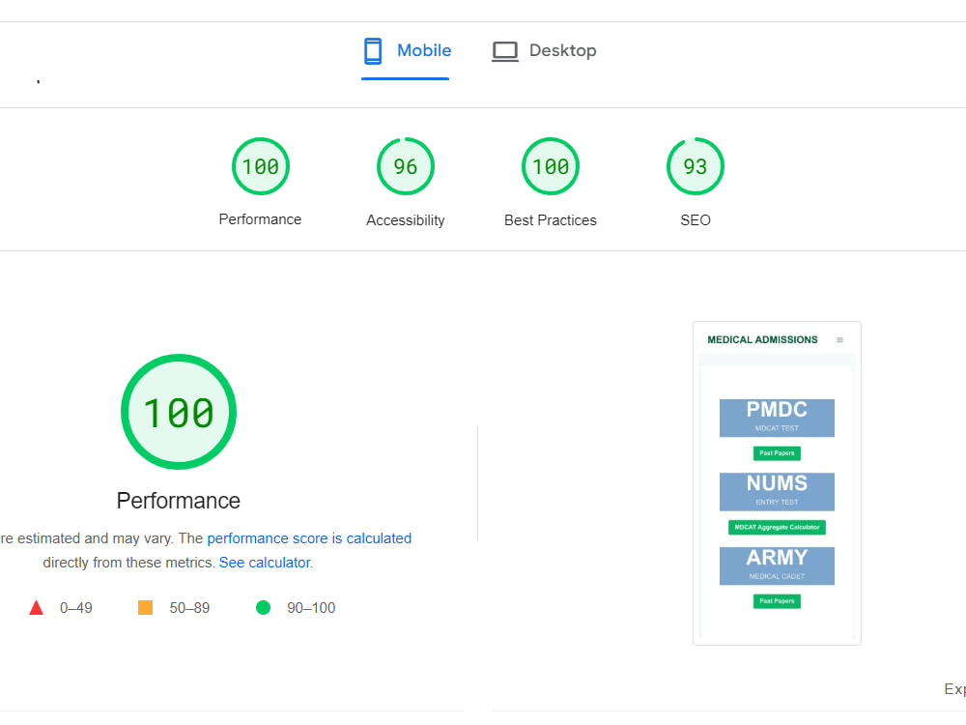The height and width of the screenshot is (725, 966).
Task: Jump to the SEO score gauge 93
Action: click(x=696, y=166)
